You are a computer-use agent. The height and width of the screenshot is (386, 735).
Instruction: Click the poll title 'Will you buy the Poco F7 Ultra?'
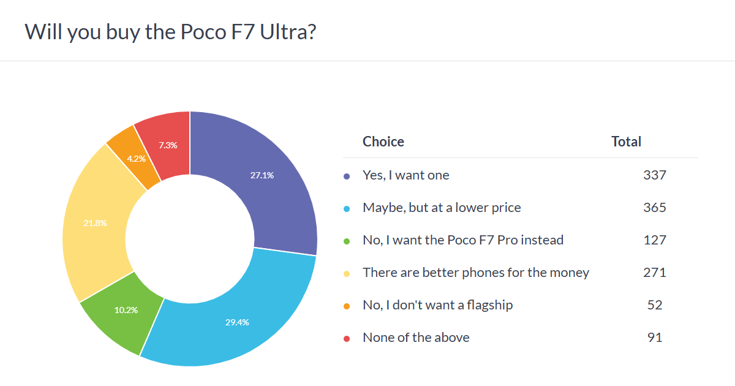(170, 31)
